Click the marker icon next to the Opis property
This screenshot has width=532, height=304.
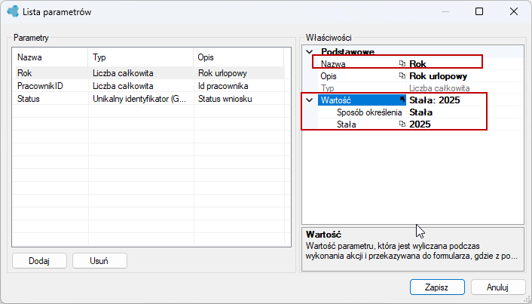tap(402, 75)
